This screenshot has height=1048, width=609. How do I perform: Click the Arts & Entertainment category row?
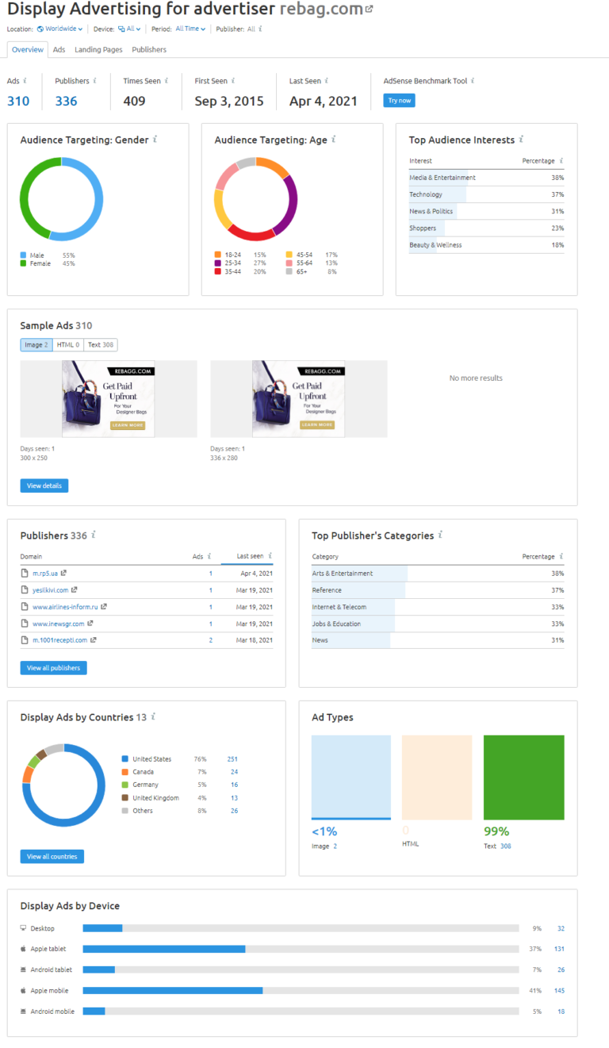coord(438,574)
